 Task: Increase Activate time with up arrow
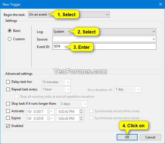(x=81, y=110)
